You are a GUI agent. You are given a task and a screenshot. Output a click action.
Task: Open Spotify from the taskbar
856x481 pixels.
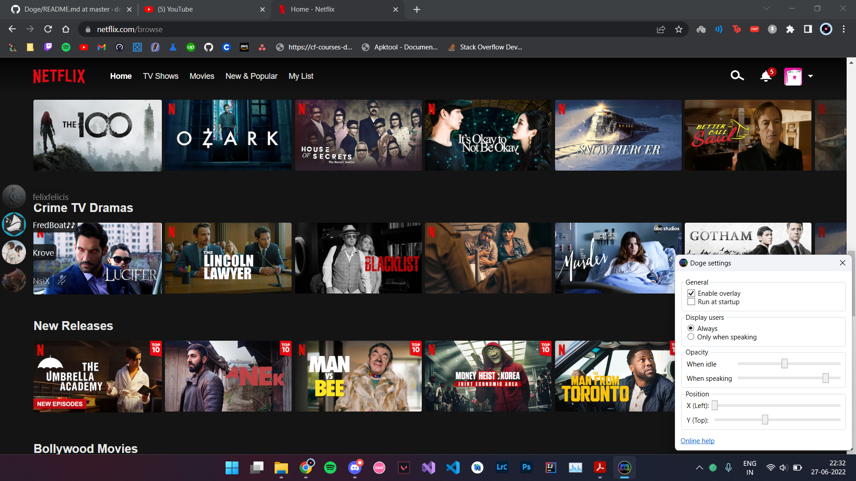point(330,468)
